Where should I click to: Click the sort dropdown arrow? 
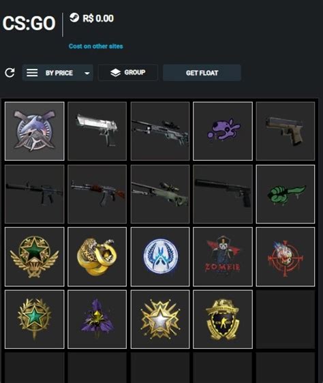coord(87,73)
